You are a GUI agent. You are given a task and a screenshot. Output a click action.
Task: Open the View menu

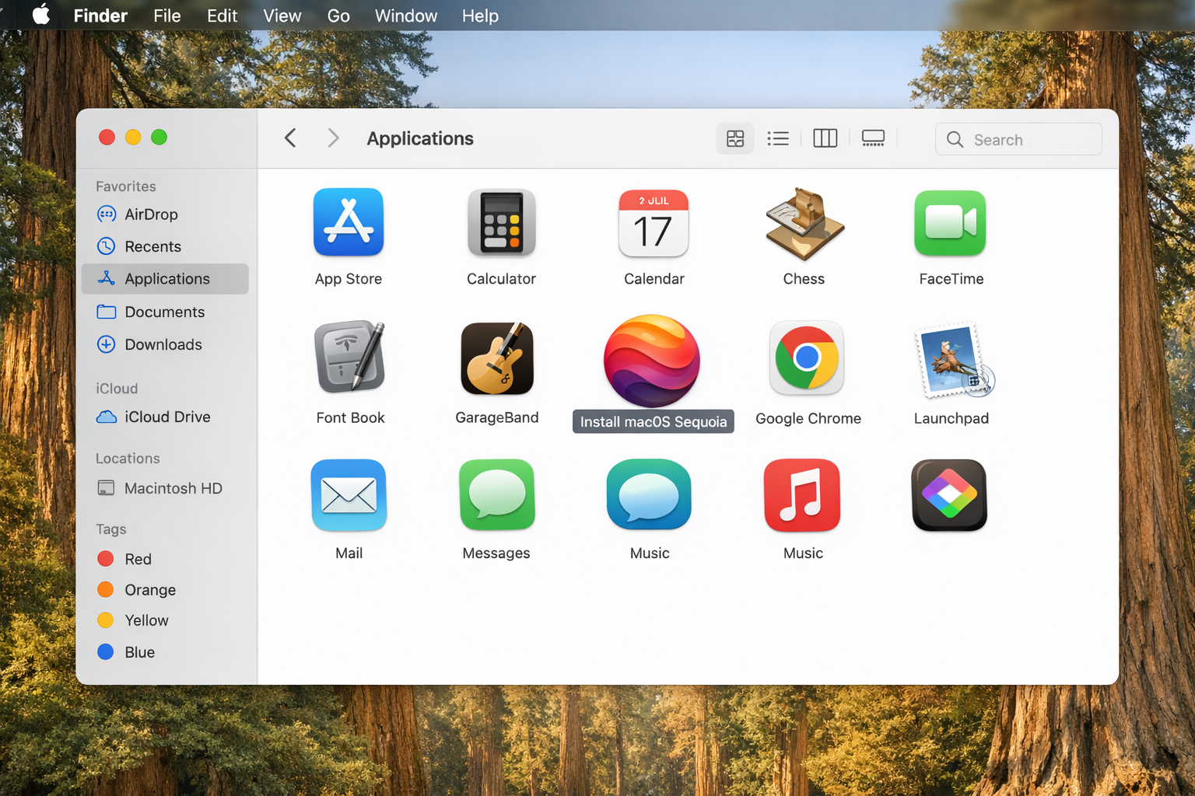(x=282, y=16)
